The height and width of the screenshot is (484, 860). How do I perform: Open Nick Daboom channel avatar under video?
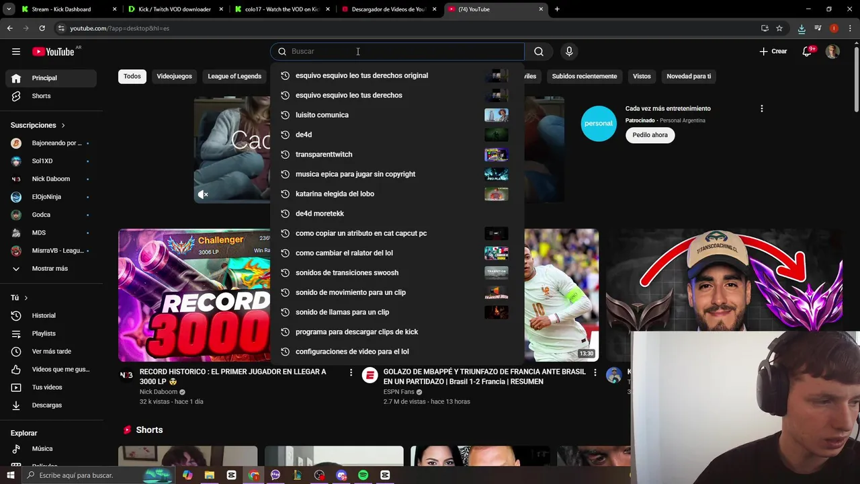[x=126, y=375]
